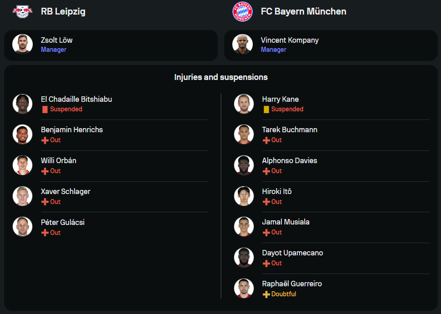Open Hiroki Itō's player name link
Image resolution: width=441 pixels, height=314 pixels.
tap(277, 191)
